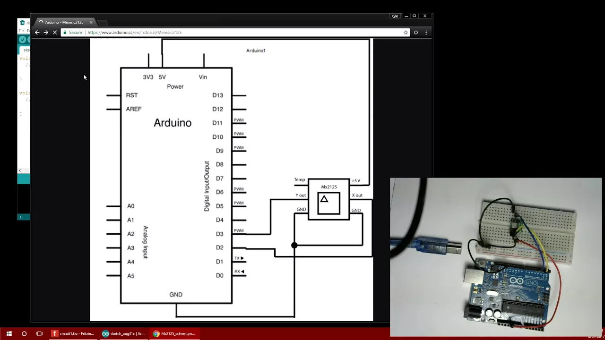Click the D13 pin label
Image resolution: width=605 pixels, height=340 pixels.
(x=217, y=95)
